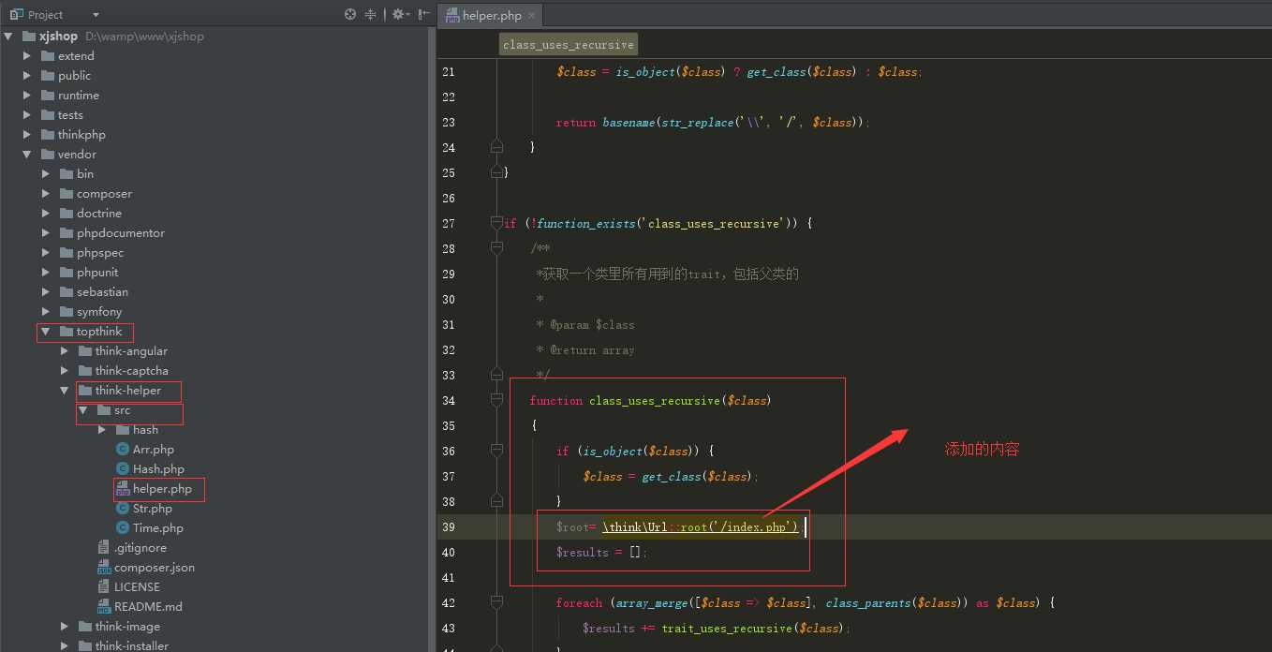
Task: Click the Hash.php class file icon
Action: pos(123,469)
